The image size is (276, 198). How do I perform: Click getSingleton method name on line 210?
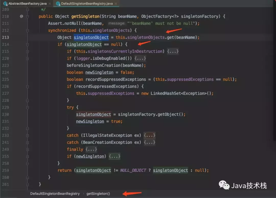click(x=85, y=16)
